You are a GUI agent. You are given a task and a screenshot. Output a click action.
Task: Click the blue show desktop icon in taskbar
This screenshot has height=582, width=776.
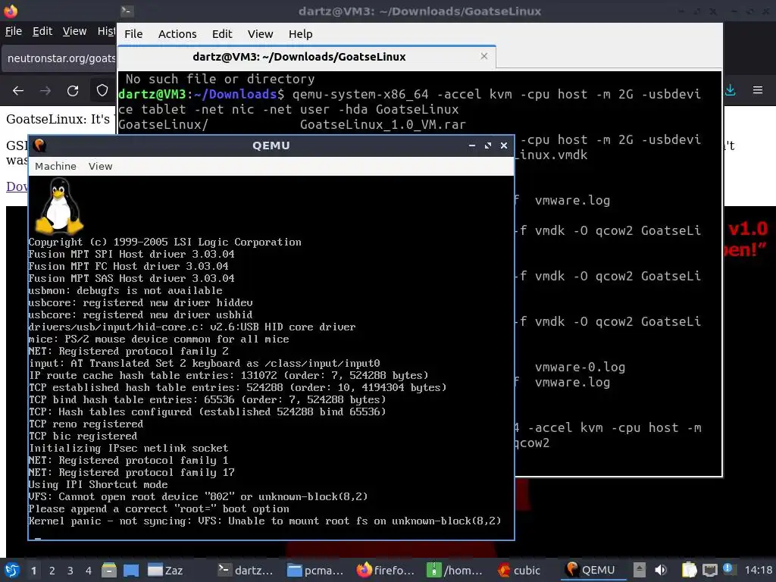pyautogui.click(x=131, y=570)
